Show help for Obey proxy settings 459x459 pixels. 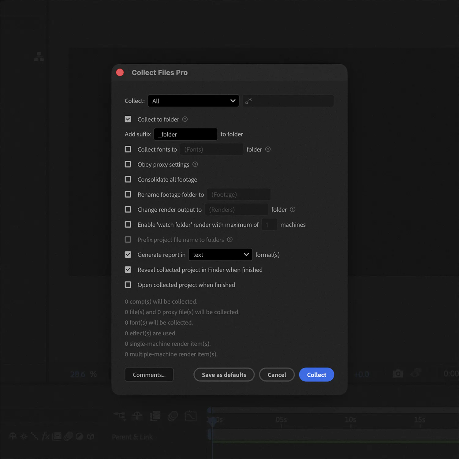coord(195,164)
